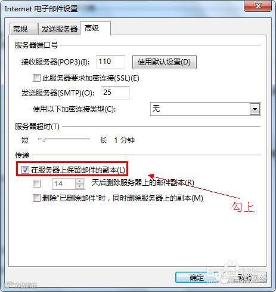Tick the delete-after-days checkbox

point(36,183)
